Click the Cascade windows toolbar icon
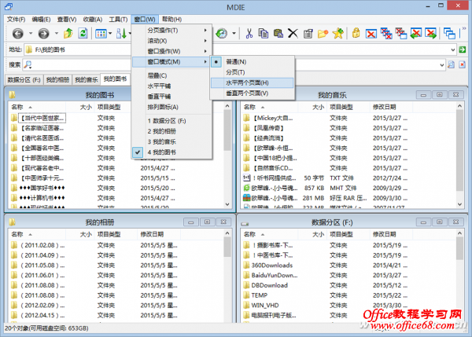 (x=449, y=33)
